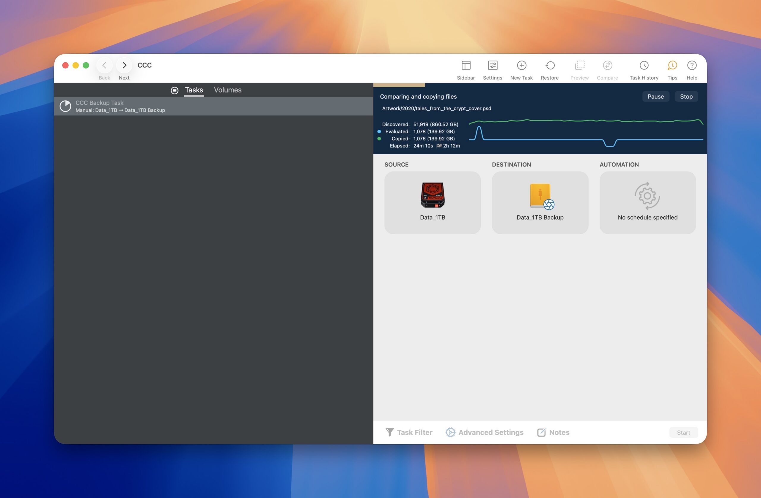Select the Data_1TB Backup destination icon
Viewport: 761px width, 498px height.
(x=541, y=196)
